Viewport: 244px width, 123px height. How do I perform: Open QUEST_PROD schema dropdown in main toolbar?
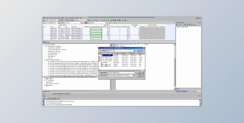[x=86, y=20]
